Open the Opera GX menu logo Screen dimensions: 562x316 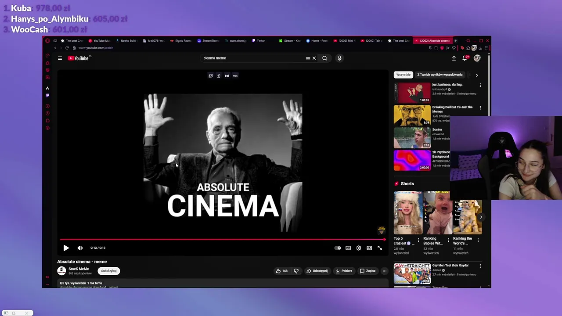coord(47,41)
